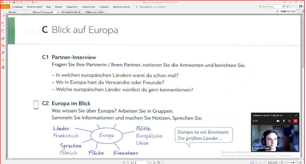306x164 pixels.
Task: Open the Вид ribbon tab
Action: coord(49,7)
